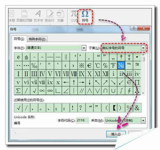This screenshot has height=150, width=160.
Task: Pick the † dagger symbol
Action: click(x=121, y=57)
